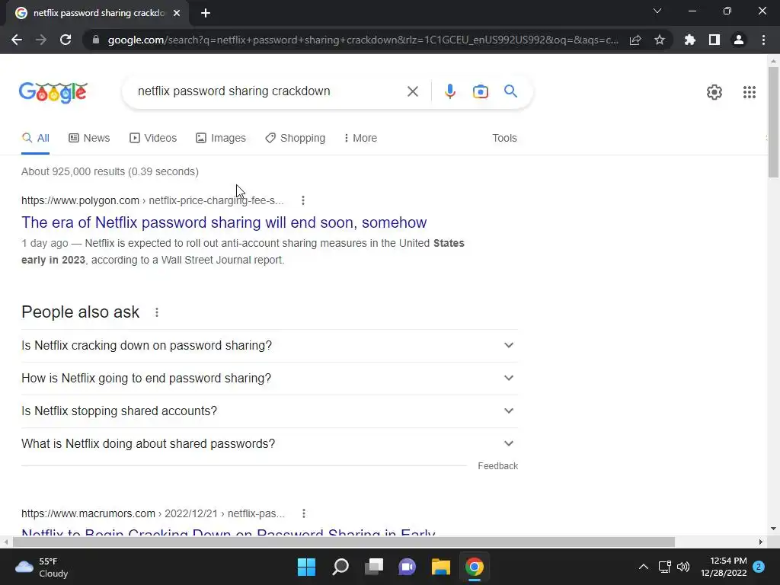780x585 pixels.
Task: Open People also ask options dots
Action: click(x=157, y=312)
